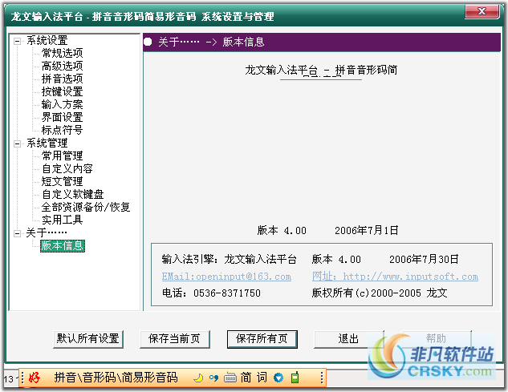The image size is (508, 392).
Task: Open 自定义软键盘 page
Action: 72,194
